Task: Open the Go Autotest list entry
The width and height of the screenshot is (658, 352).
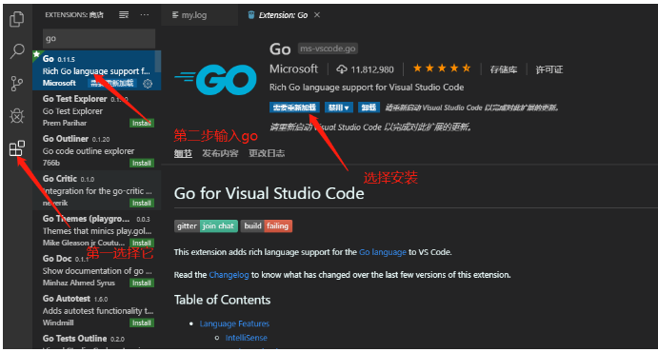Action: click(x=96, y=310)
